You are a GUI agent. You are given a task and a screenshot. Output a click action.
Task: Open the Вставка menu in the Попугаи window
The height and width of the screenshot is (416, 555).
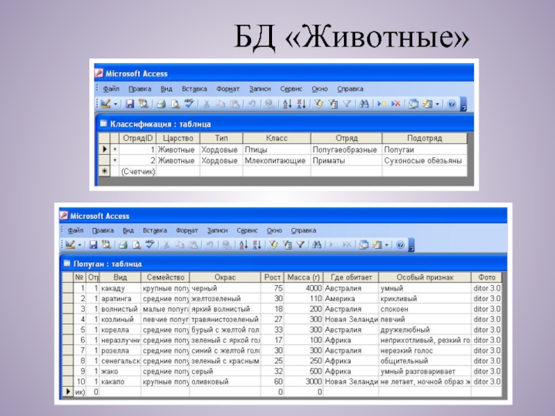pos(155,230)
